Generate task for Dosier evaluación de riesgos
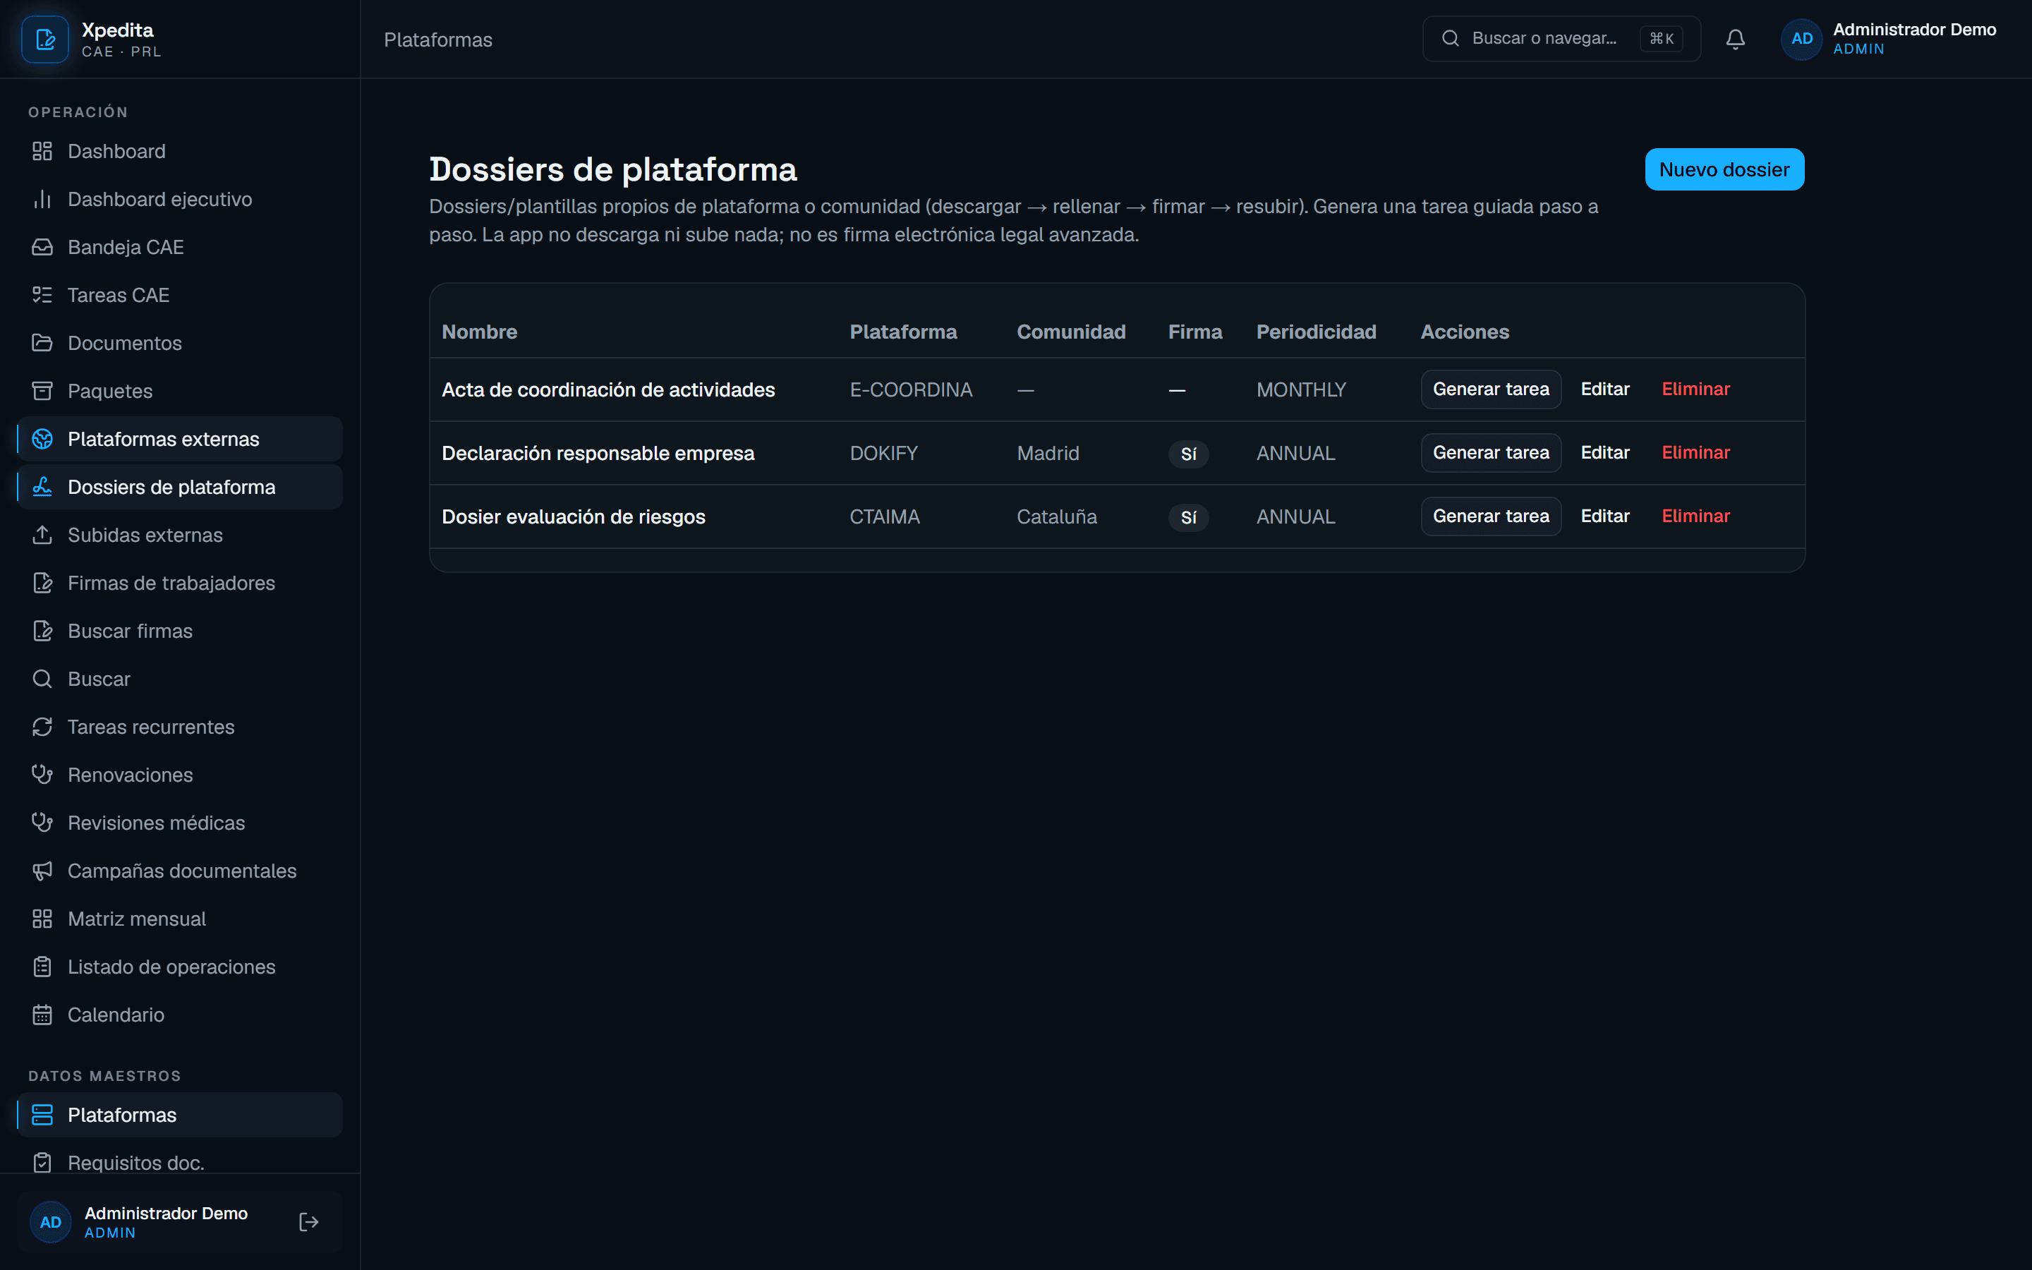Screen dimensions: 2032x1270 [x=1490, y=516]
